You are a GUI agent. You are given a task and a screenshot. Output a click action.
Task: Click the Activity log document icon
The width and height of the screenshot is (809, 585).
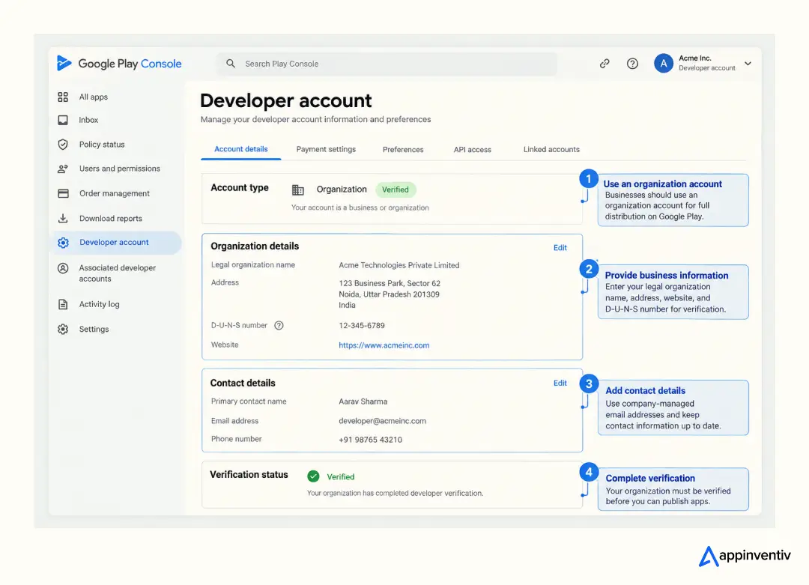(x=63, y=304)
